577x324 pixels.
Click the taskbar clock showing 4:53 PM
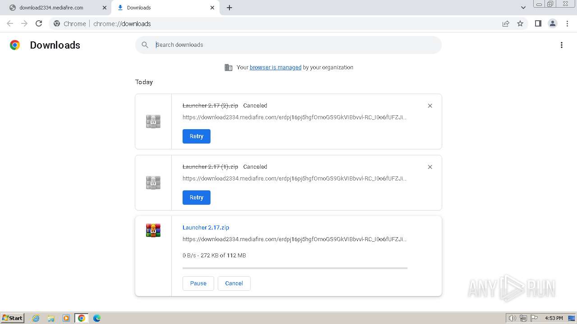point(554,318)
